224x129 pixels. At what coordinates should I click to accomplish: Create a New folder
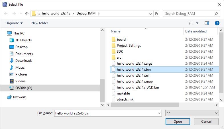pyautogui.click(x=40, y=23)
